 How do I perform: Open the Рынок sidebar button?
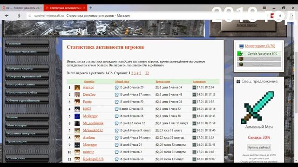point(27,117)
